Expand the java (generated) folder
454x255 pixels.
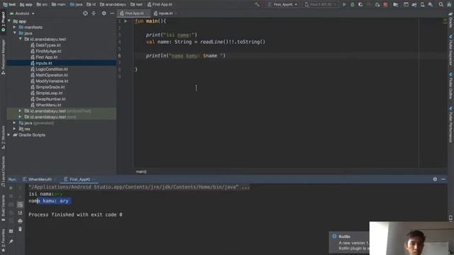[x=14, y=123]
